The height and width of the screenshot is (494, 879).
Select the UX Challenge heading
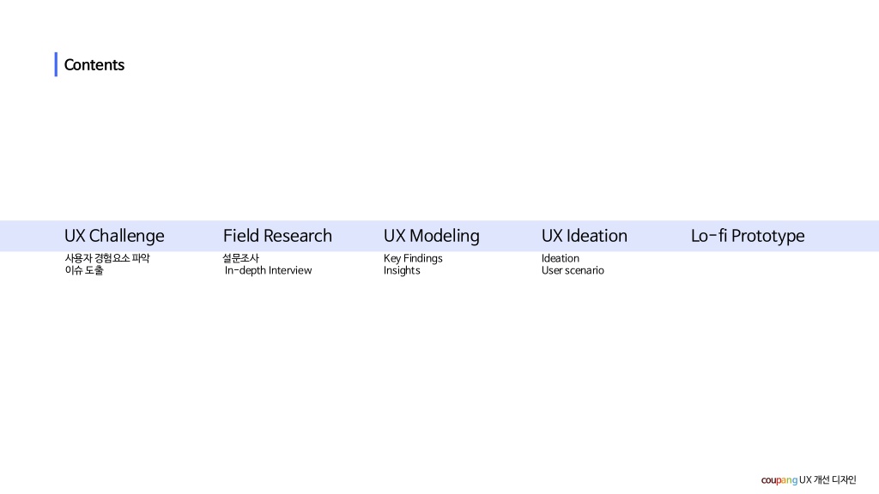click(114, 236)
